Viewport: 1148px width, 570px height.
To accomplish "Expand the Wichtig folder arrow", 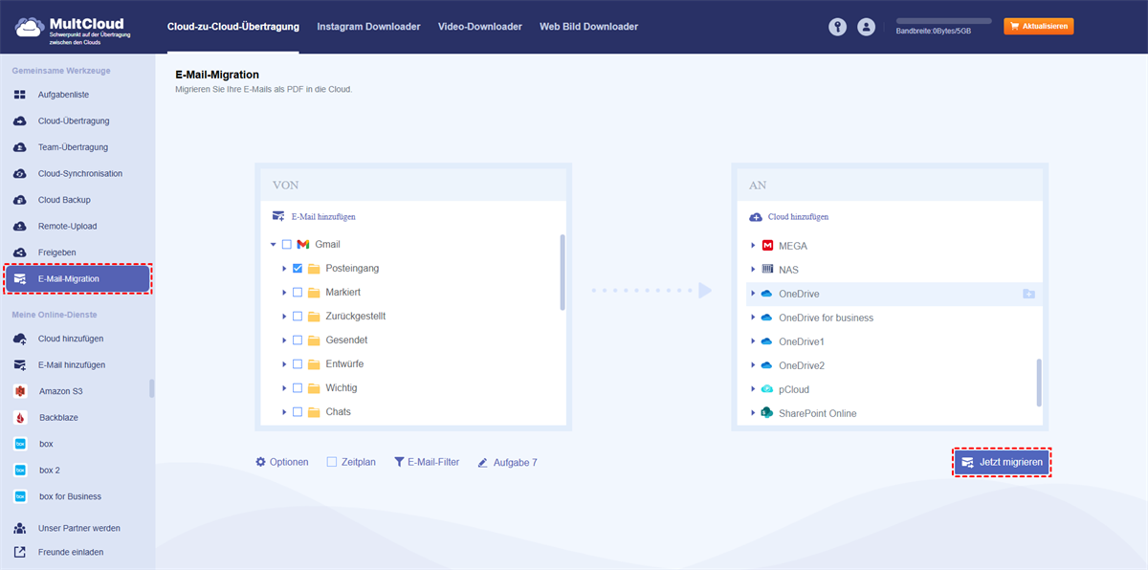I will click(284, 388).
